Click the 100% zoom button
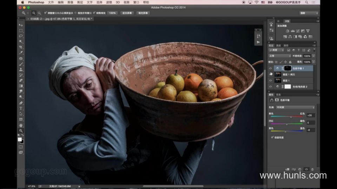This screenshot has width=337, height=189. [x=112, y=13]
